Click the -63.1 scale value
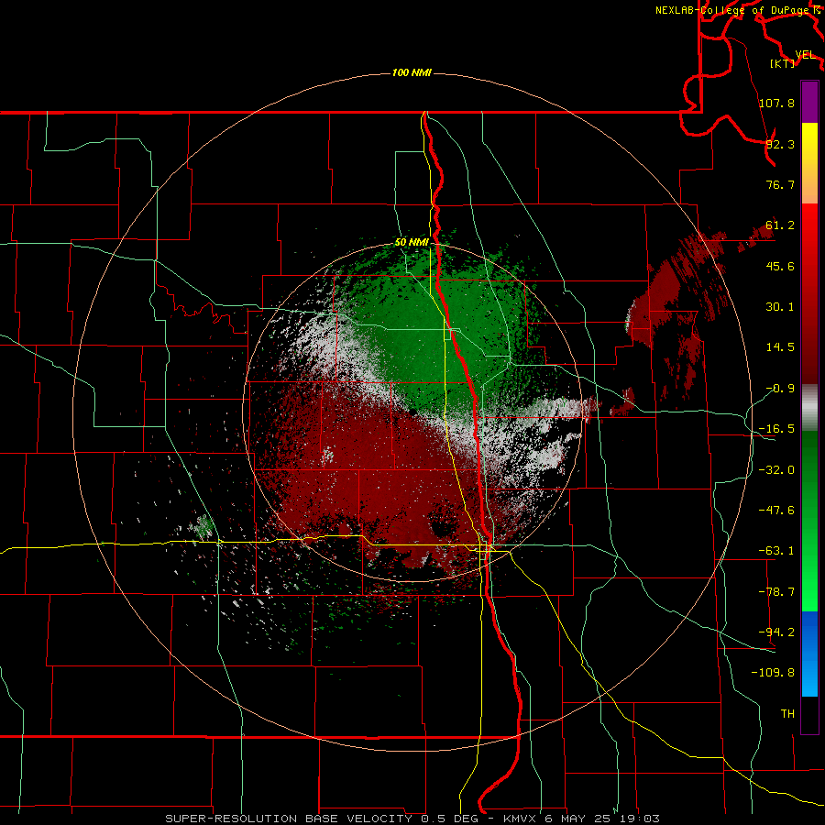 (x=776, y=551)
